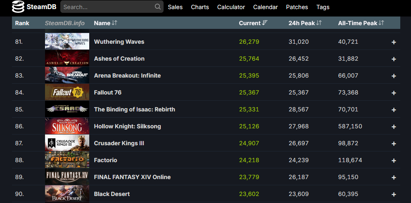The image size is (411, 203).
Task: Click plus icon for Fallout 76
Action: pyautogui.click(x=394, y=93)
